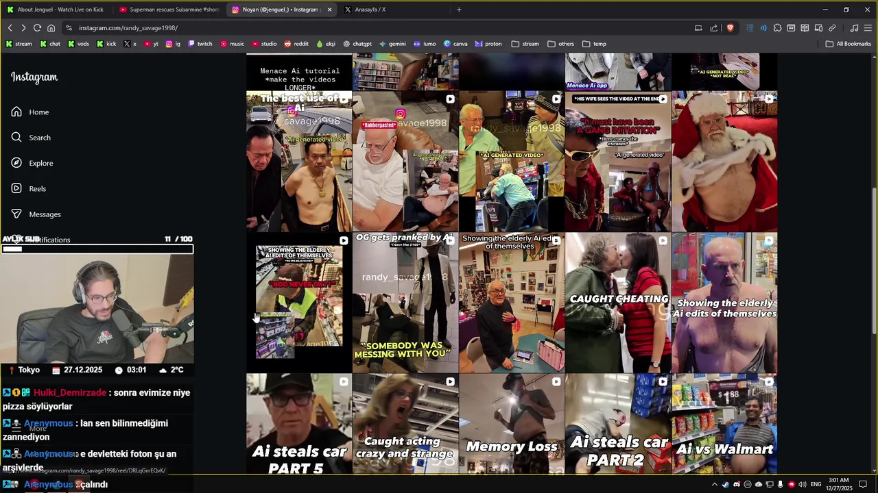The height and width of the screenshot is (493, 878).
Task: Open the 'Ai steals car PART 2' reel
Action: click(x=618, y=424)
